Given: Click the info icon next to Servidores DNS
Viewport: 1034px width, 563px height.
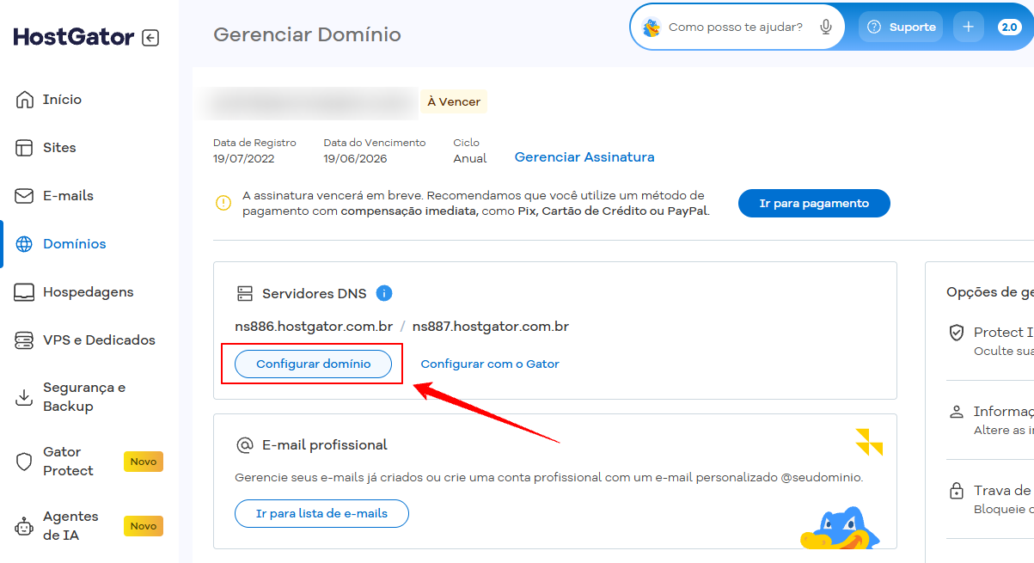Looking at the screenshot, I should (384, 293).
